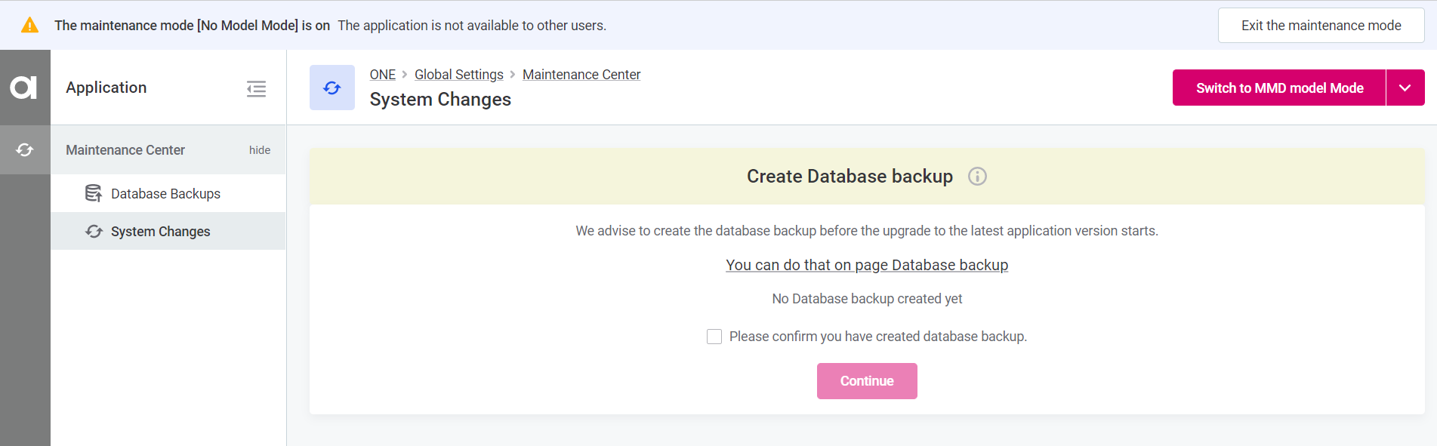Image resolution: width=1437 pixels, height=446 pixels.
Task: Select System Changes menu item
Action: (x=160, y=232)
